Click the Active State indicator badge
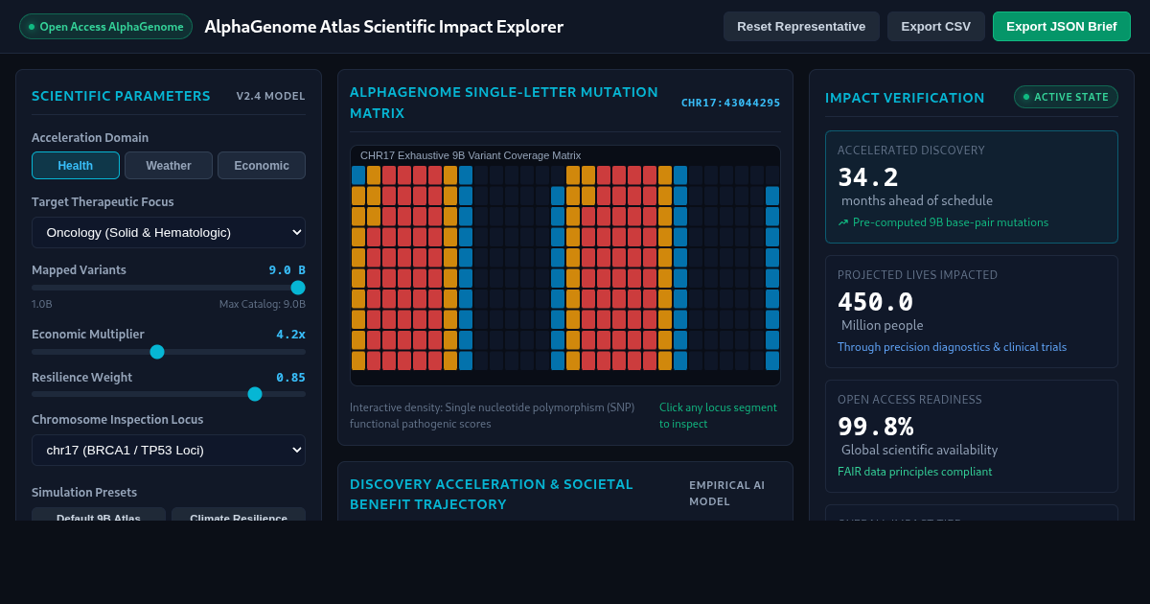Image resolution: width=1150 pixels, height=604 pixels. 1066,97
